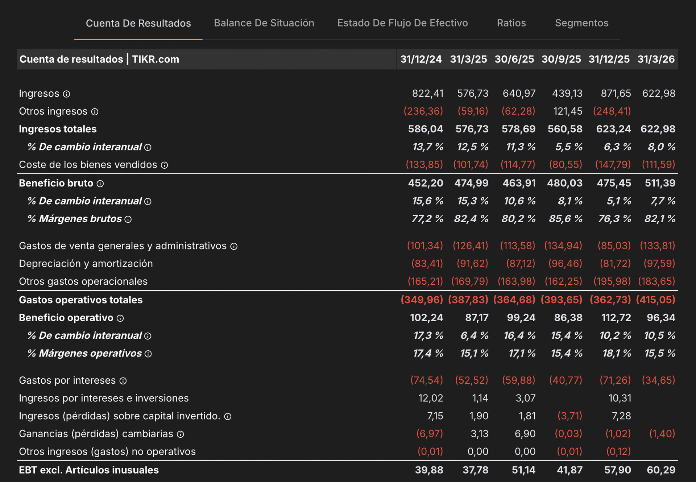Click info icon next to Beneficio bruto
The width and height of the screenshot is (696, 482).
coord(100,184)
